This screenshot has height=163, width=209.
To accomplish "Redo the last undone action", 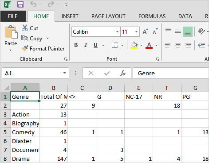I will pyautogui.click(x=51, y=4).
